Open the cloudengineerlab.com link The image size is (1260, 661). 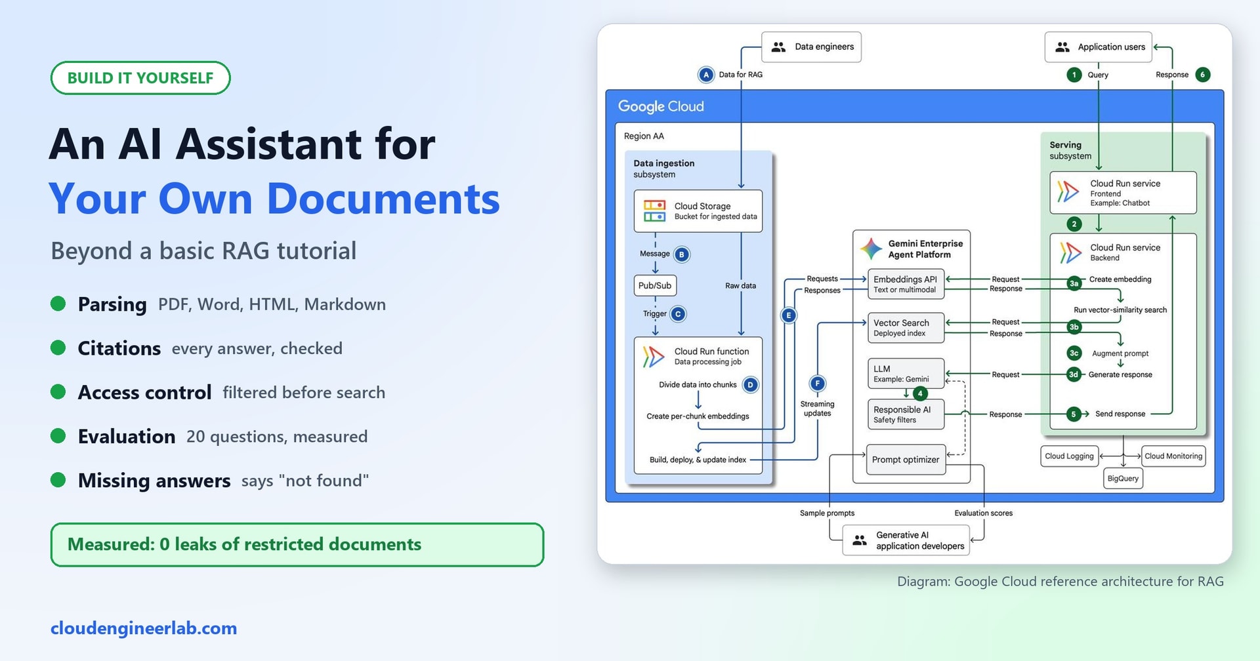[144, 628]
